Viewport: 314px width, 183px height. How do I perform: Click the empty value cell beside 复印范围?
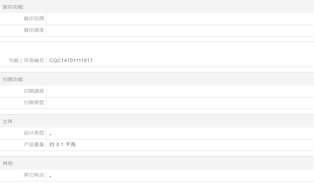[179, 19]
